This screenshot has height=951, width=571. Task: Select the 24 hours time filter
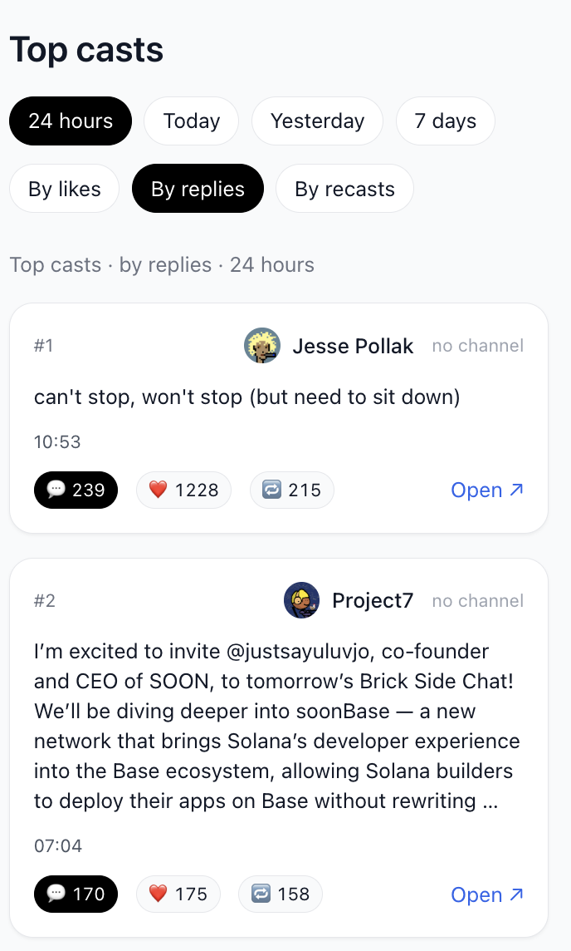(71, 121)
